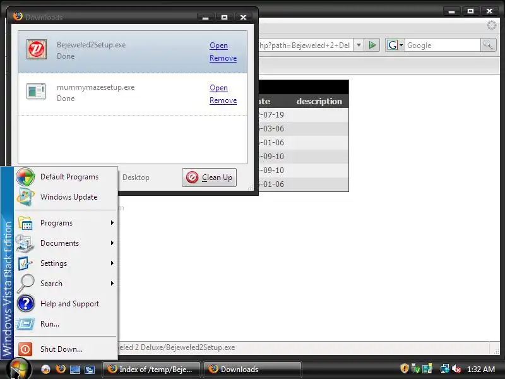This screenshot has height=379, width=505.
Task: Click the security shield tray icon
Action: coord(405,368)
